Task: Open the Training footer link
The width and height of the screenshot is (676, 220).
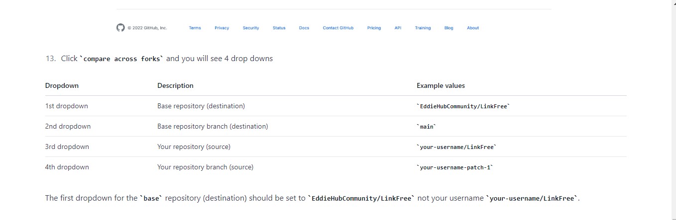Action: pyautogui.click(x=423, y=28)
